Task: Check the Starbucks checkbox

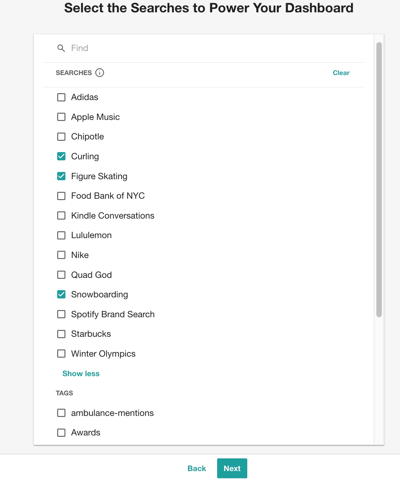Action: [61, 334]
